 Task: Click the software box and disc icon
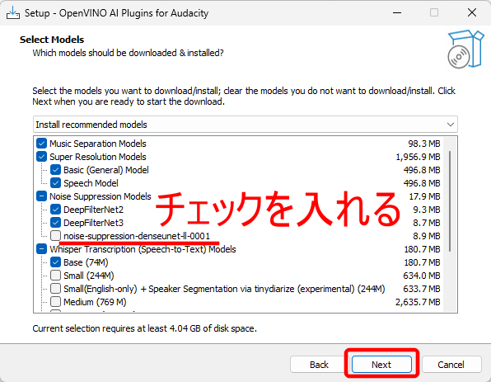[x=465, y=49]
